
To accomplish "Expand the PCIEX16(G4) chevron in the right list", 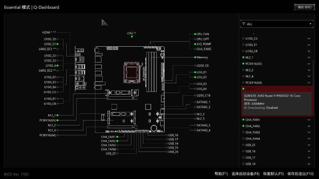I will (x=309, y=83).
